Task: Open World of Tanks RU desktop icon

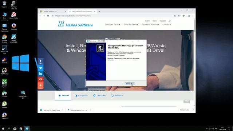Action: coord(14,5)
